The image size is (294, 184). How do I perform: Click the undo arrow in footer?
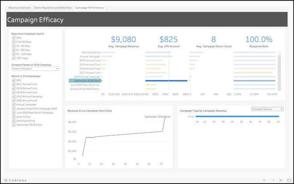pyautogui.click(x=264, y=180)
